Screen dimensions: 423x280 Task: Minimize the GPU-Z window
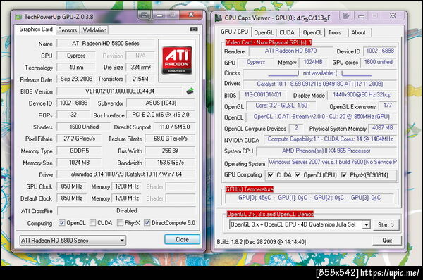point(159,15)
